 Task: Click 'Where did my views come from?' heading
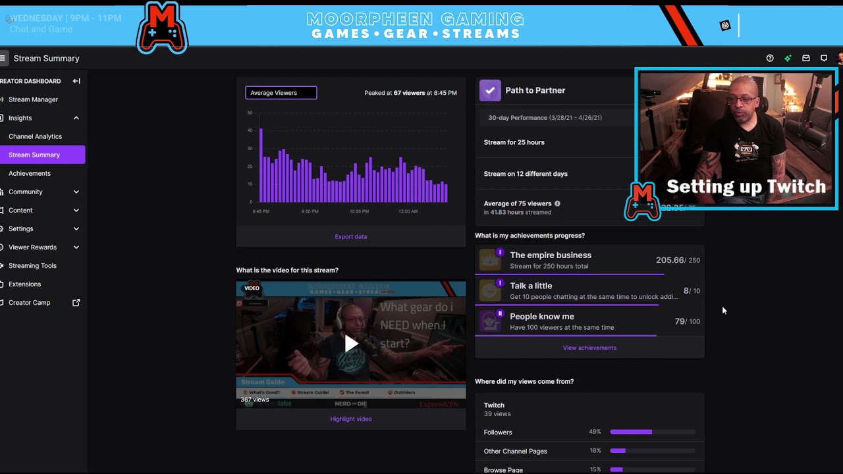[524, 381]
